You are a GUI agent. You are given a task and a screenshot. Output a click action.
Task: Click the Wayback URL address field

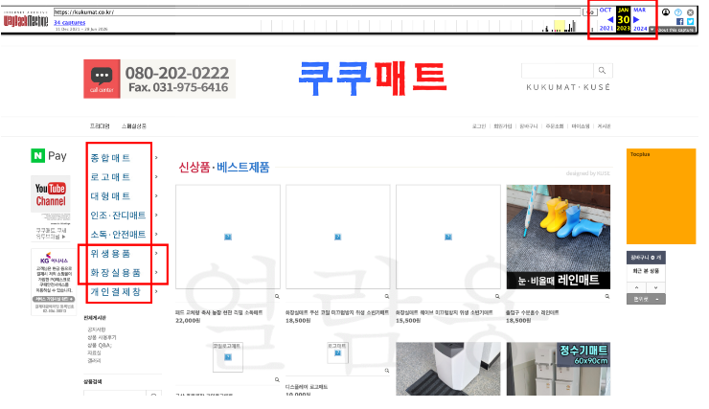pyautogui.click(x=317, y=12)
